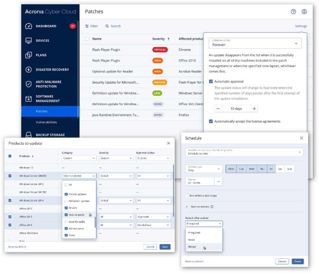Open the Schedule by time dropdown
The width and height of the screenshot is (319, 273).
tap(244, 152)
